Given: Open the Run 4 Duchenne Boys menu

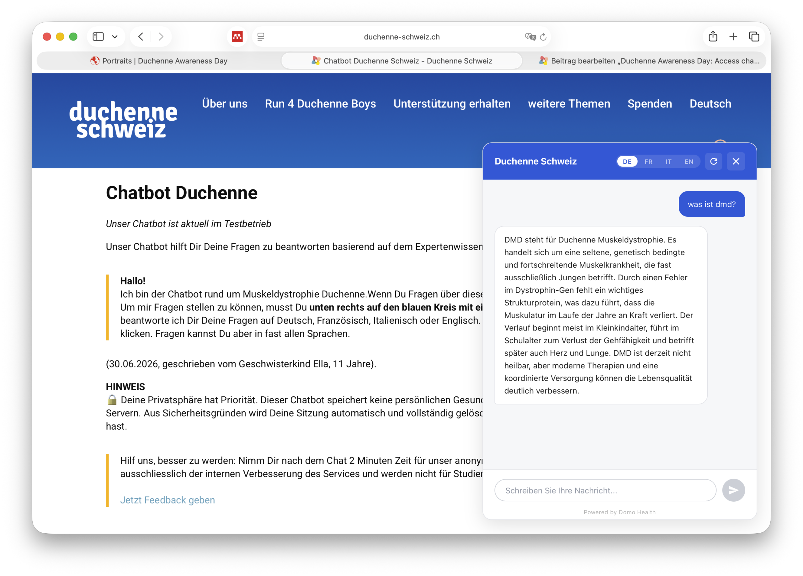Looking at the screenshot, I should 321,104.
